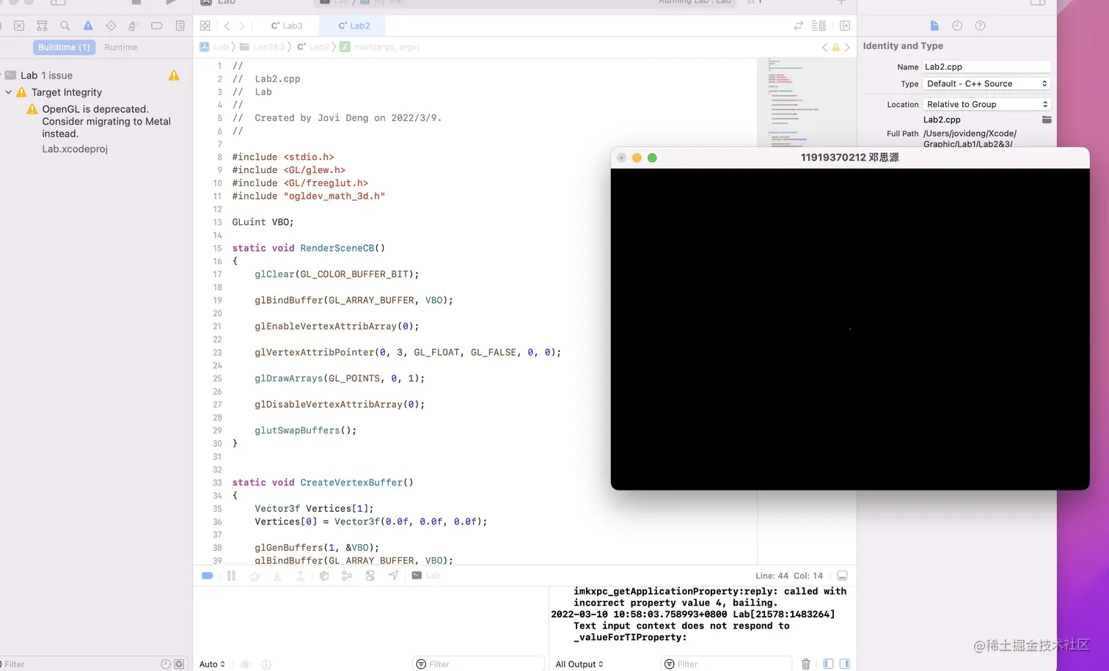Switch to the Lab3 editor tab
Viewport: 1109px width, 671px height.
[286, 25]
